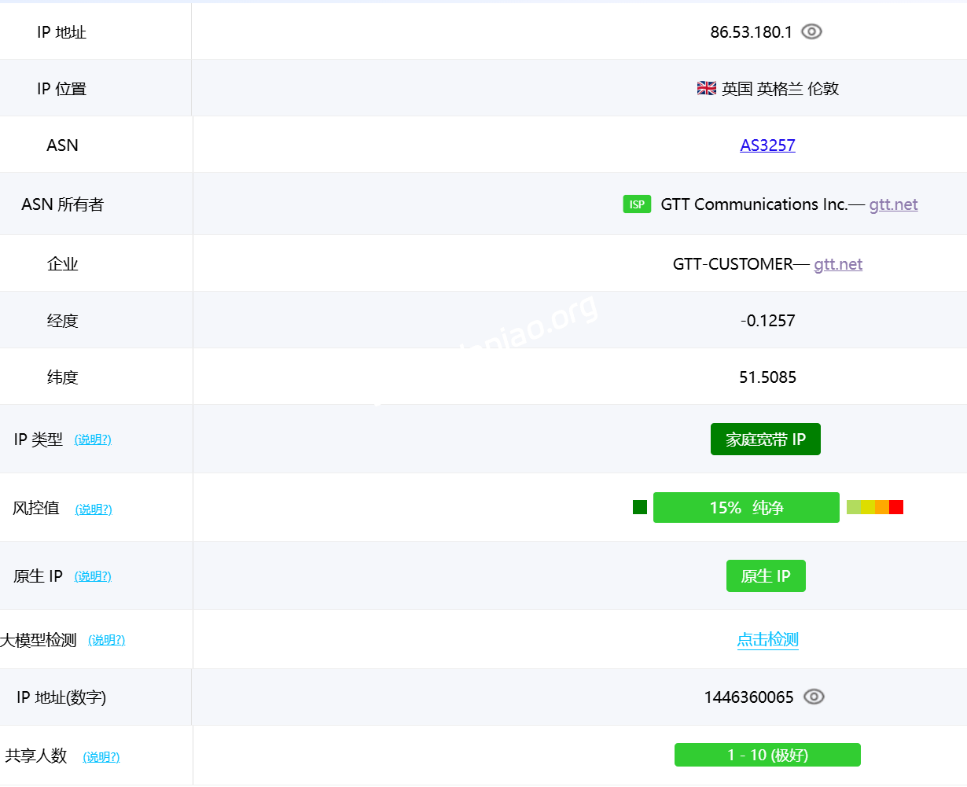Toggle eye icon beside IP address 86.53.180.1
The width and height of the screenshot is (967, 787).
coord(811,31)
